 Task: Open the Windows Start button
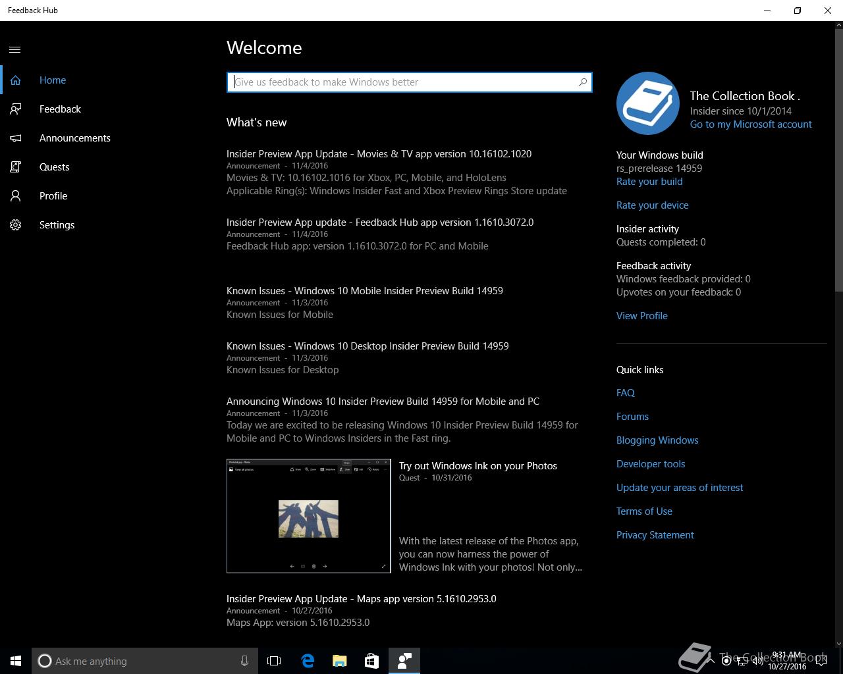16,661
